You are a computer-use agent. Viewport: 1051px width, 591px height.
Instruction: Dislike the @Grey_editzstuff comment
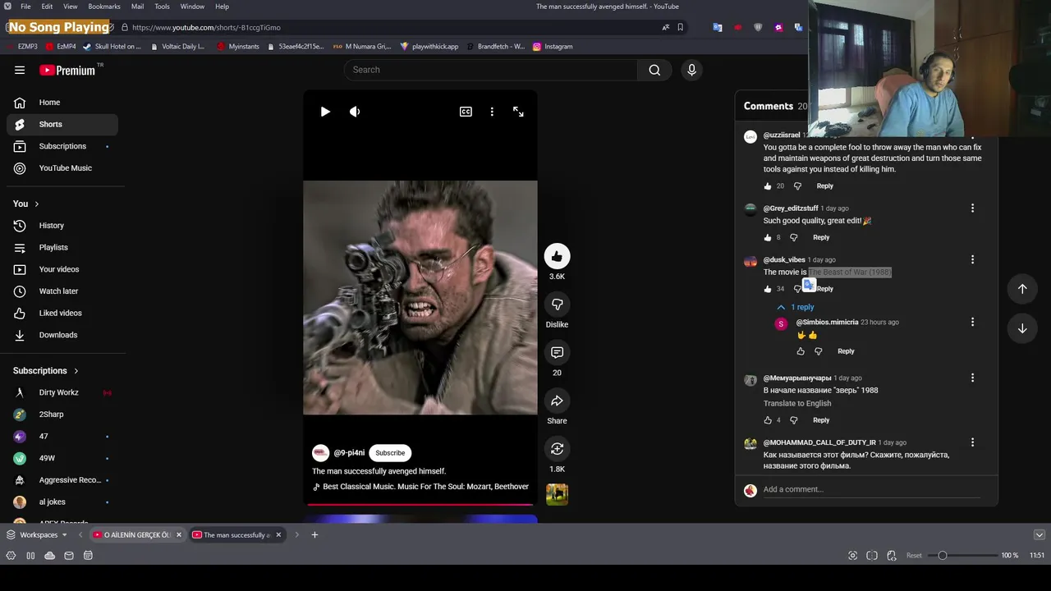[x=793, y=237]
